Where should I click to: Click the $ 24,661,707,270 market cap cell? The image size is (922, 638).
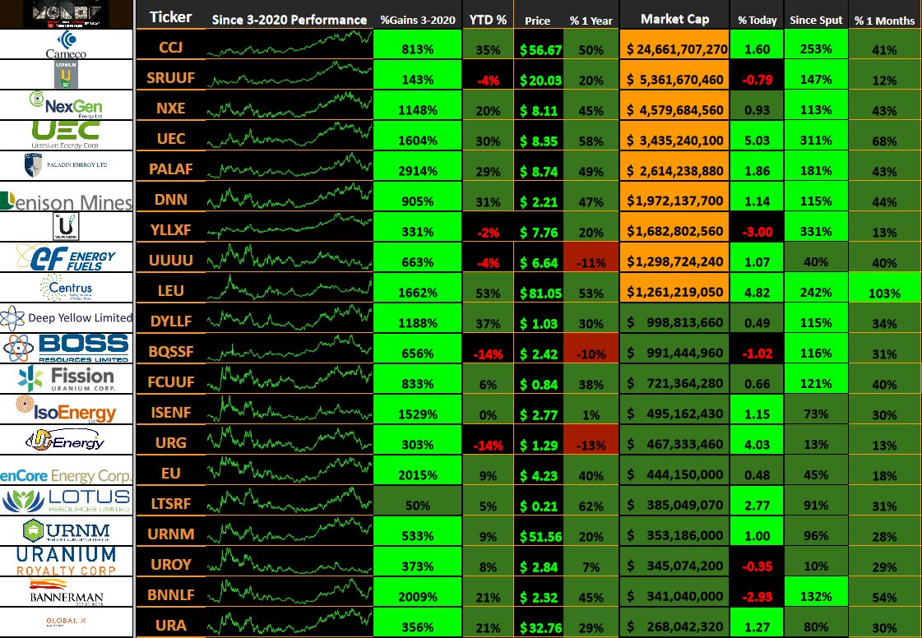(674, 45)
